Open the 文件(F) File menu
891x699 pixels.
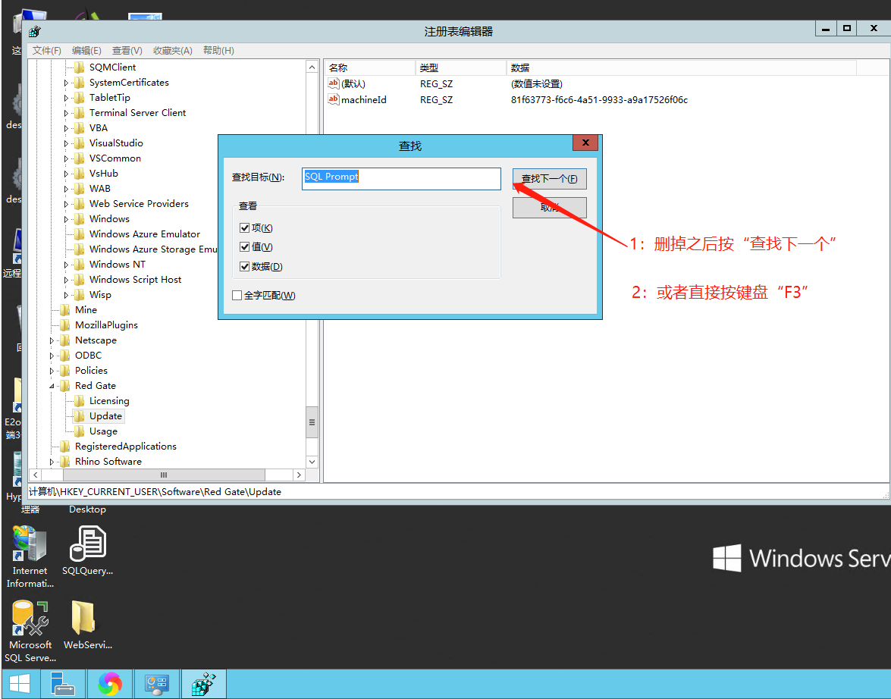46,51
